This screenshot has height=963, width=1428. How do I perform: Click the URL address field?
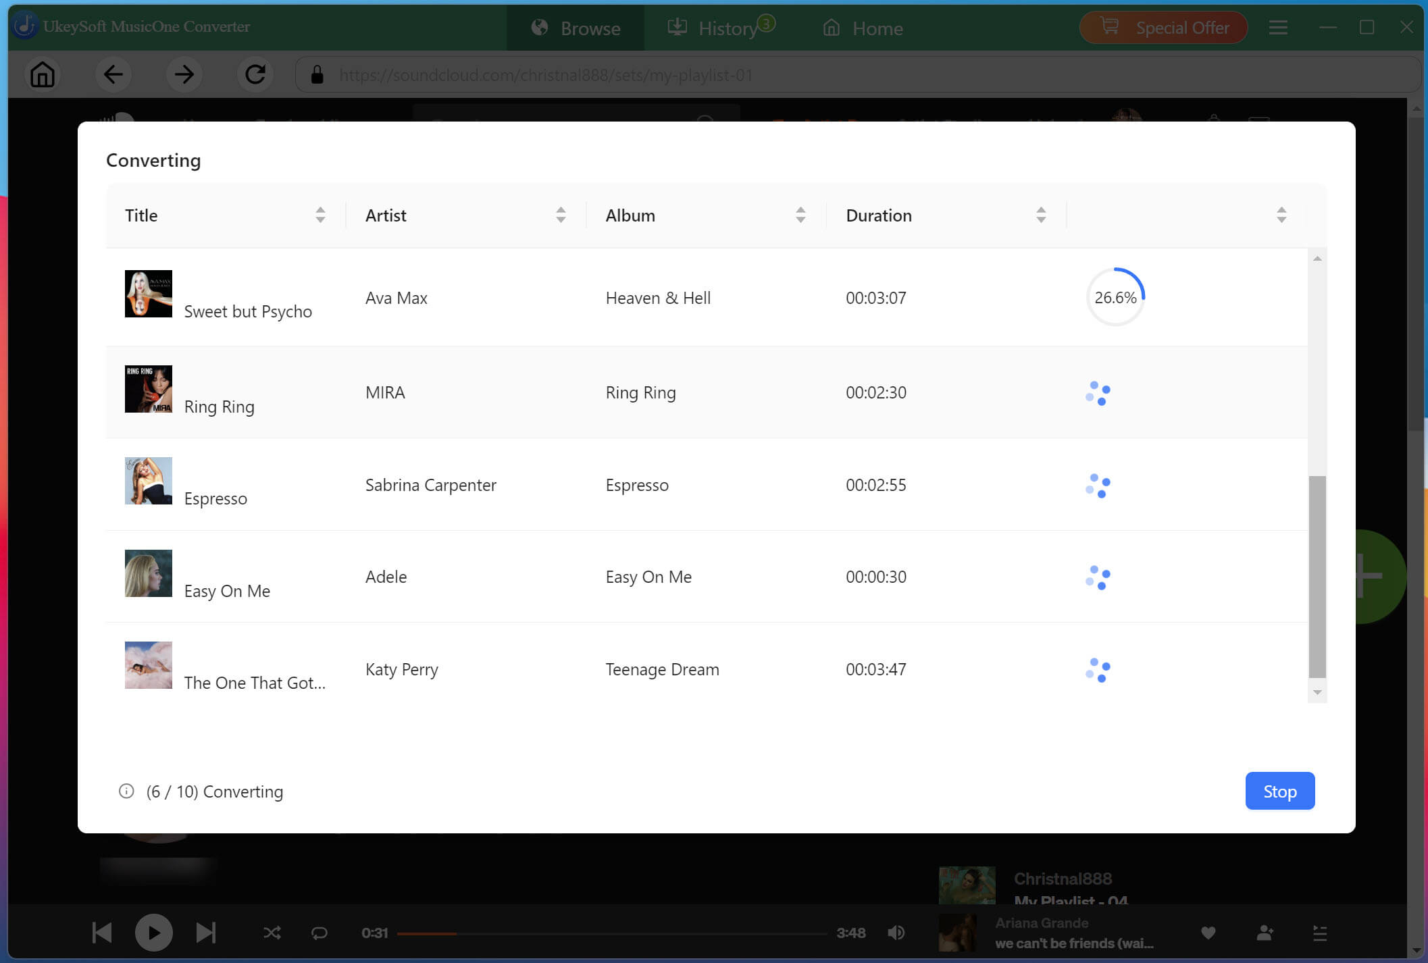coord(858,74)
